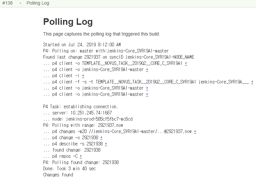Image resolution: width=256 pixels, height=179 pixels.
Task: Open the breadcrumb arrow next to #138
Action: pyautogui.click(x=20, y=3)
